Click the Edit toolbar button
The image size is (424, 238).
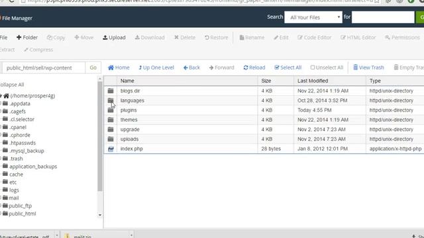281,38
